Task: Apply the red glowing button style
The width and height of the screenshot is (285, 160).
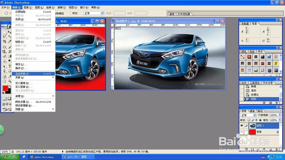Action: tap(249, 57)
